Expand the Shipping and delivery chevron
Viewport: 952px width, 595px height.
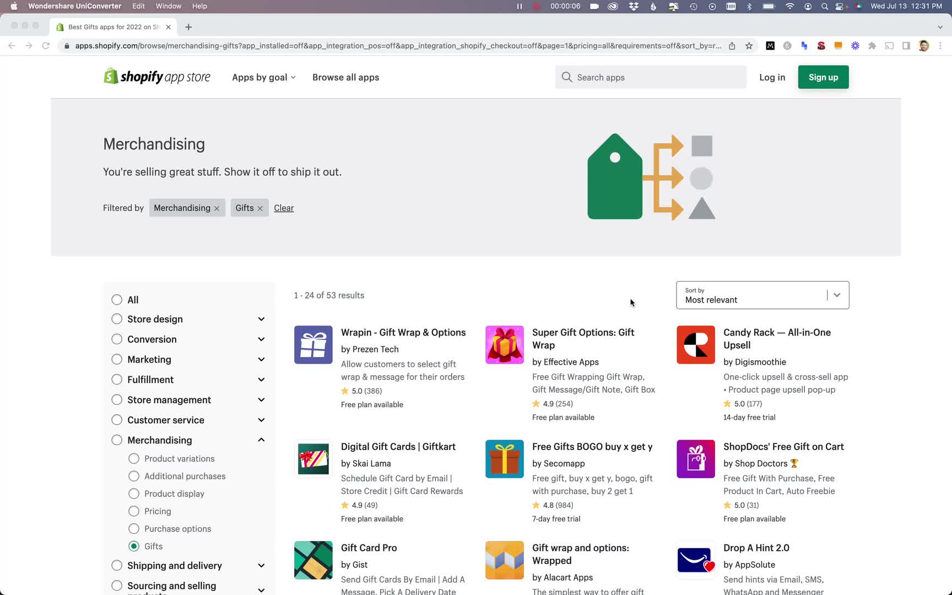coord(261,566)
